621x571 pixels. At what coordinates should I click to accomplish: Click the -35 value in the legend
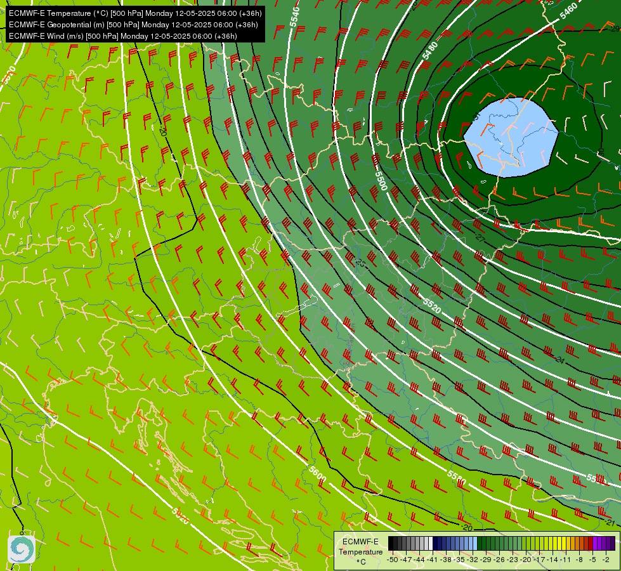point(459,560)
